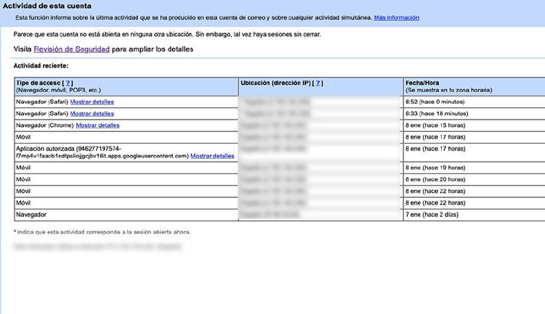Viewport: 545px width, 314px height.
Task: Open the 'Revisión de Seguridad' link
Action: click(72, 49)
